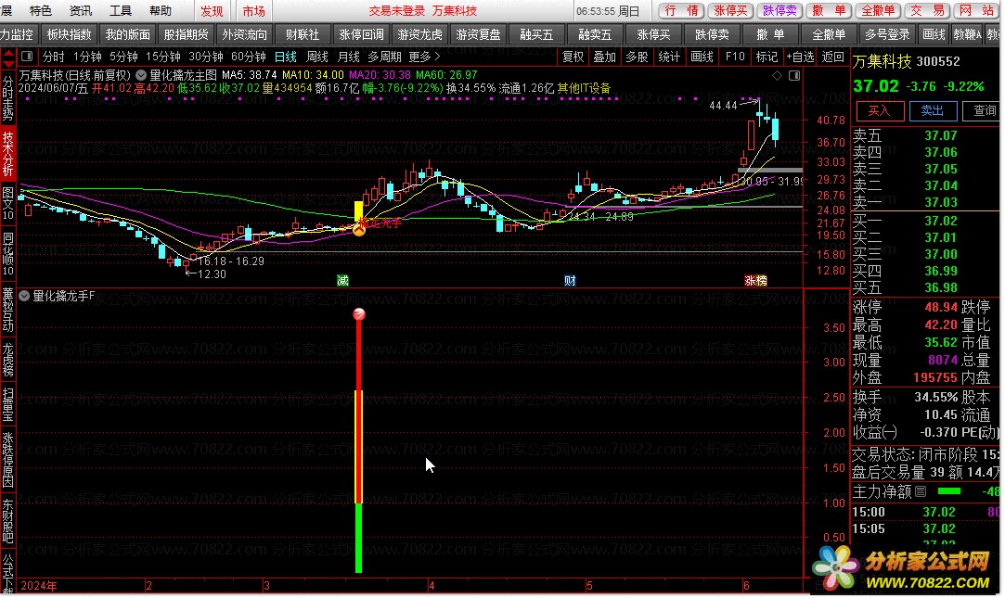Click the green 主力净额 bar
The image size is (1005, 598).
949,491
